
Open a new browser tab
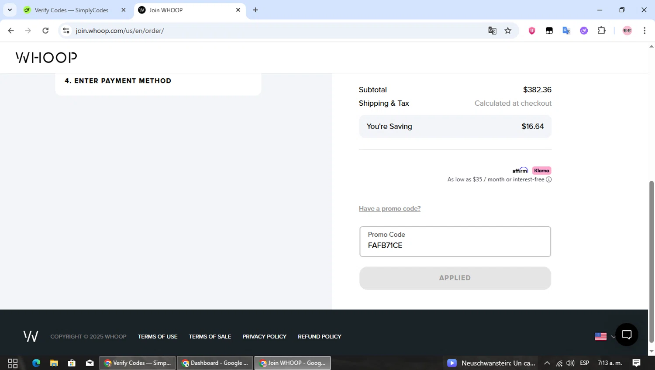point(255,10)
